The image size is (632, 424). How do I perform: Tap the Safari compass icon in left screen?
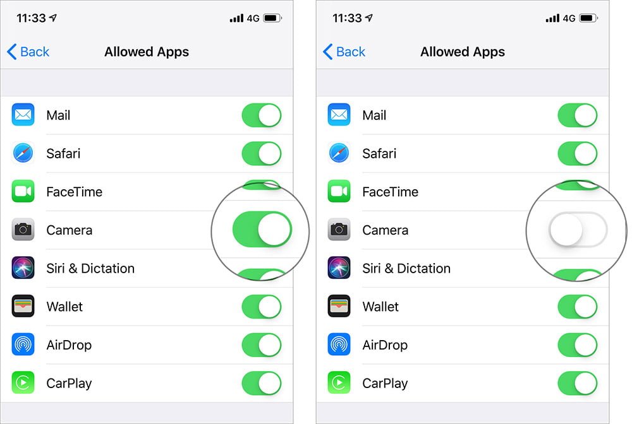[x=23, y=153]
